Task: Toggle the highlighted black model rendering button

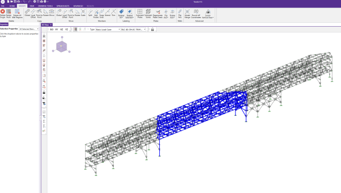Action: tap(75, 29)
